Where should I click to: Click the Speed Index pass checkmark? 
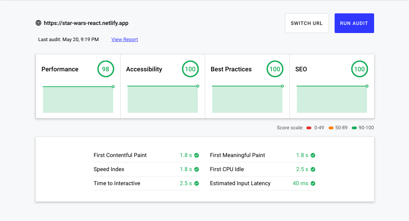tap(197, 169)
